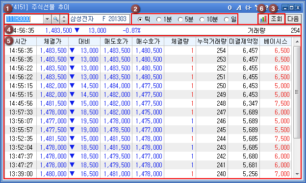The width and height of the screenshot is (306, 183).
Task: Expand the futures code dropdown arrow
Action: [x=47, y=19]
